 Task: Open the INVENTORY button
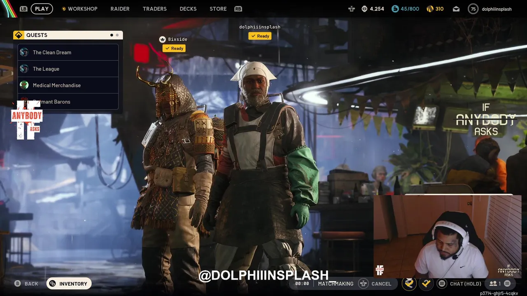tap(69, 284)
